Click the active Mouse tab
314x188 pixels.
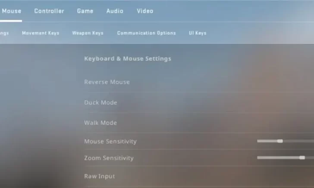click(11, 11)
